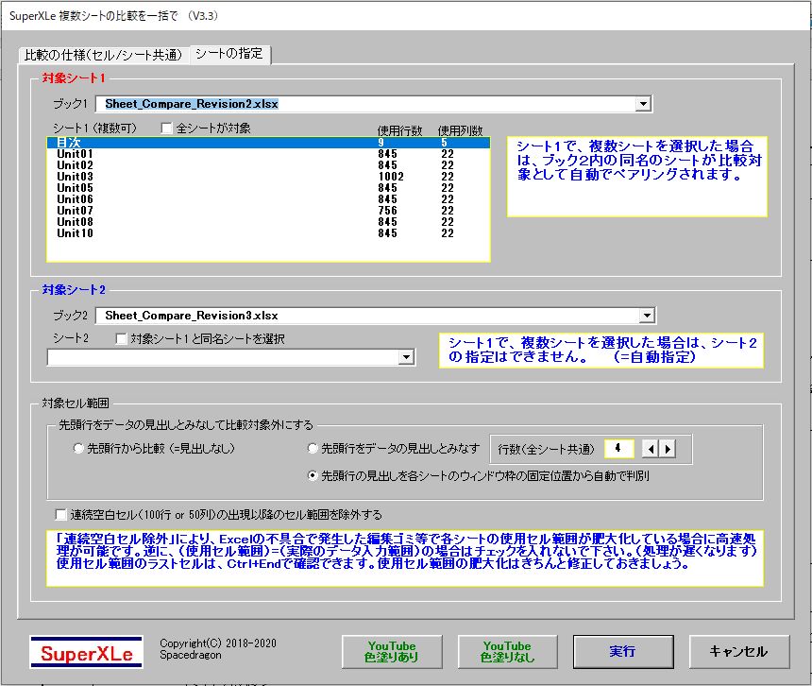This screenshot has width=812, height=686.
Task: Open the ブック1 dropdown arrow
Action: [643, 104]
